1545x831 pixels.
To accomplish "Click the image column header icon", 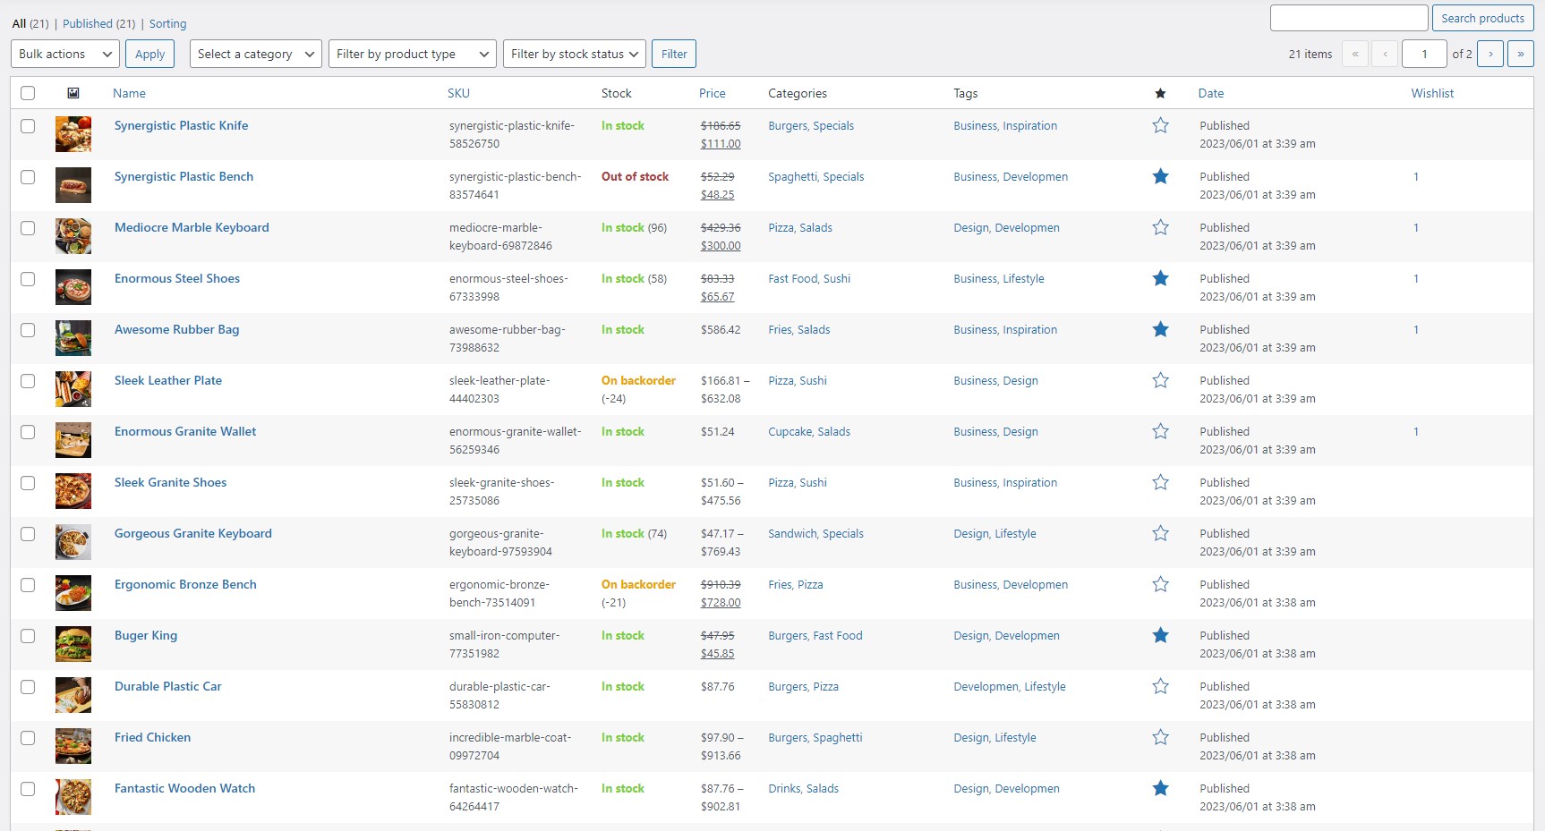I will pos(73,93).
